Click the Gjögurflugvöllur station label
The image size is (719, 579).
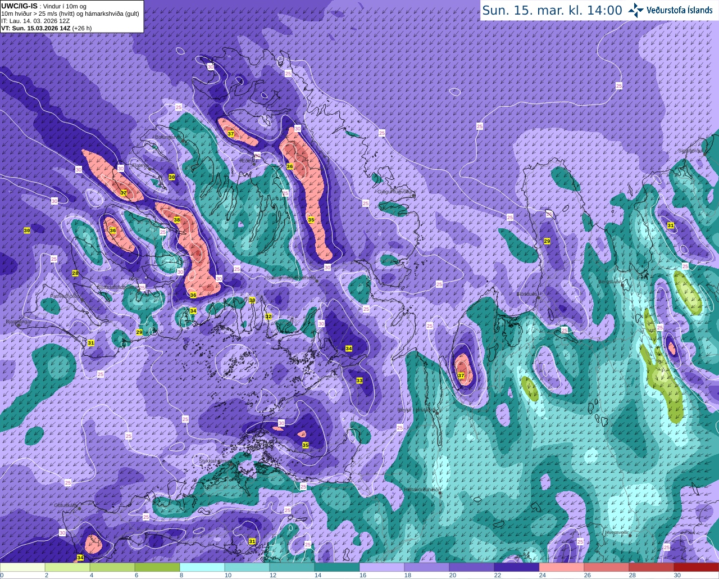(x=395, y=191)
